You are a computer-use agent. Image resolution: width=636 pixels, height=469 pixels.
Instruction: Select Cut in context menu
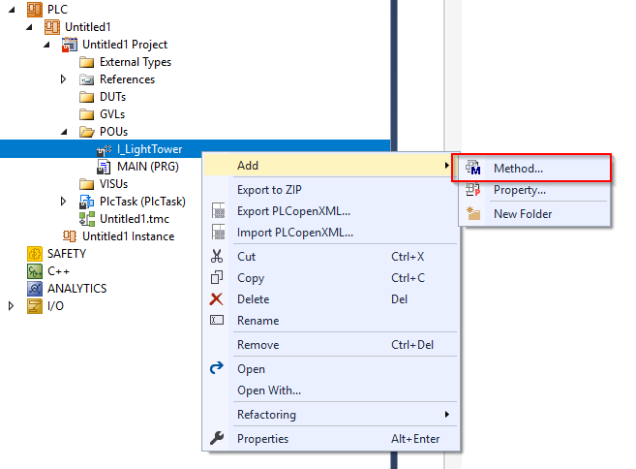pyautogui.click(x=331, y=257)
